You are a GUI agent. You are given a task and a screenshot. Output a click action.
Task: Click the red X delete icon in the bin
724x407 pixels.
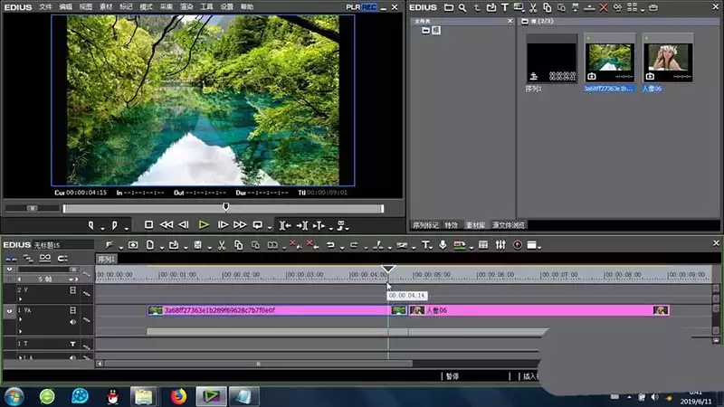click(x=603, y=8)
